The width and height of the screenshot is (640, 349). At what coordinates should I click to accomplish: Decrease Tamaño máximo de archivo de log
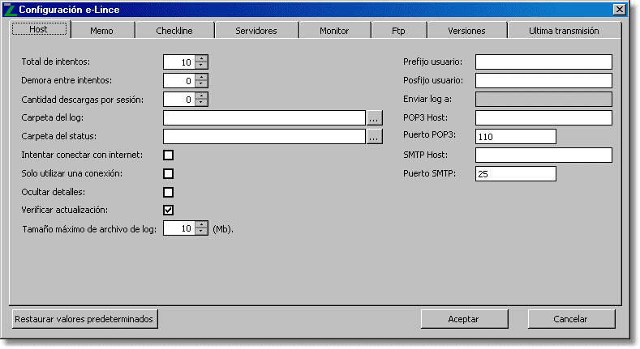coord(201,232)
